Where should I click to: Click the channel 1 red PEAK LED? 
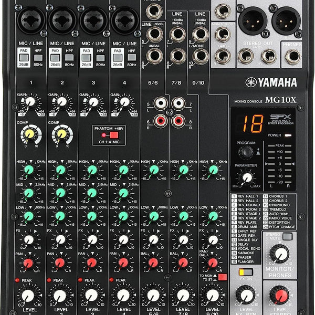click(x=17, y=280)
